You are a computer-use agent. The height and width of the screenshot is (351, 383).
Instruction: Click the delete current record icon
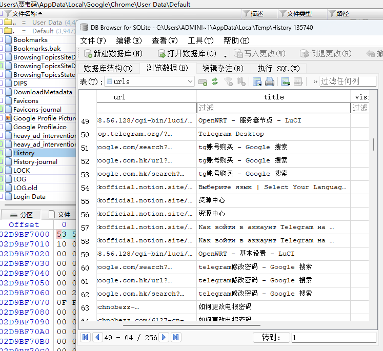(x=298, y=82)
